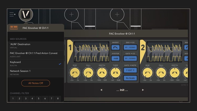Click third channel volume fader handle

(136, 26)
